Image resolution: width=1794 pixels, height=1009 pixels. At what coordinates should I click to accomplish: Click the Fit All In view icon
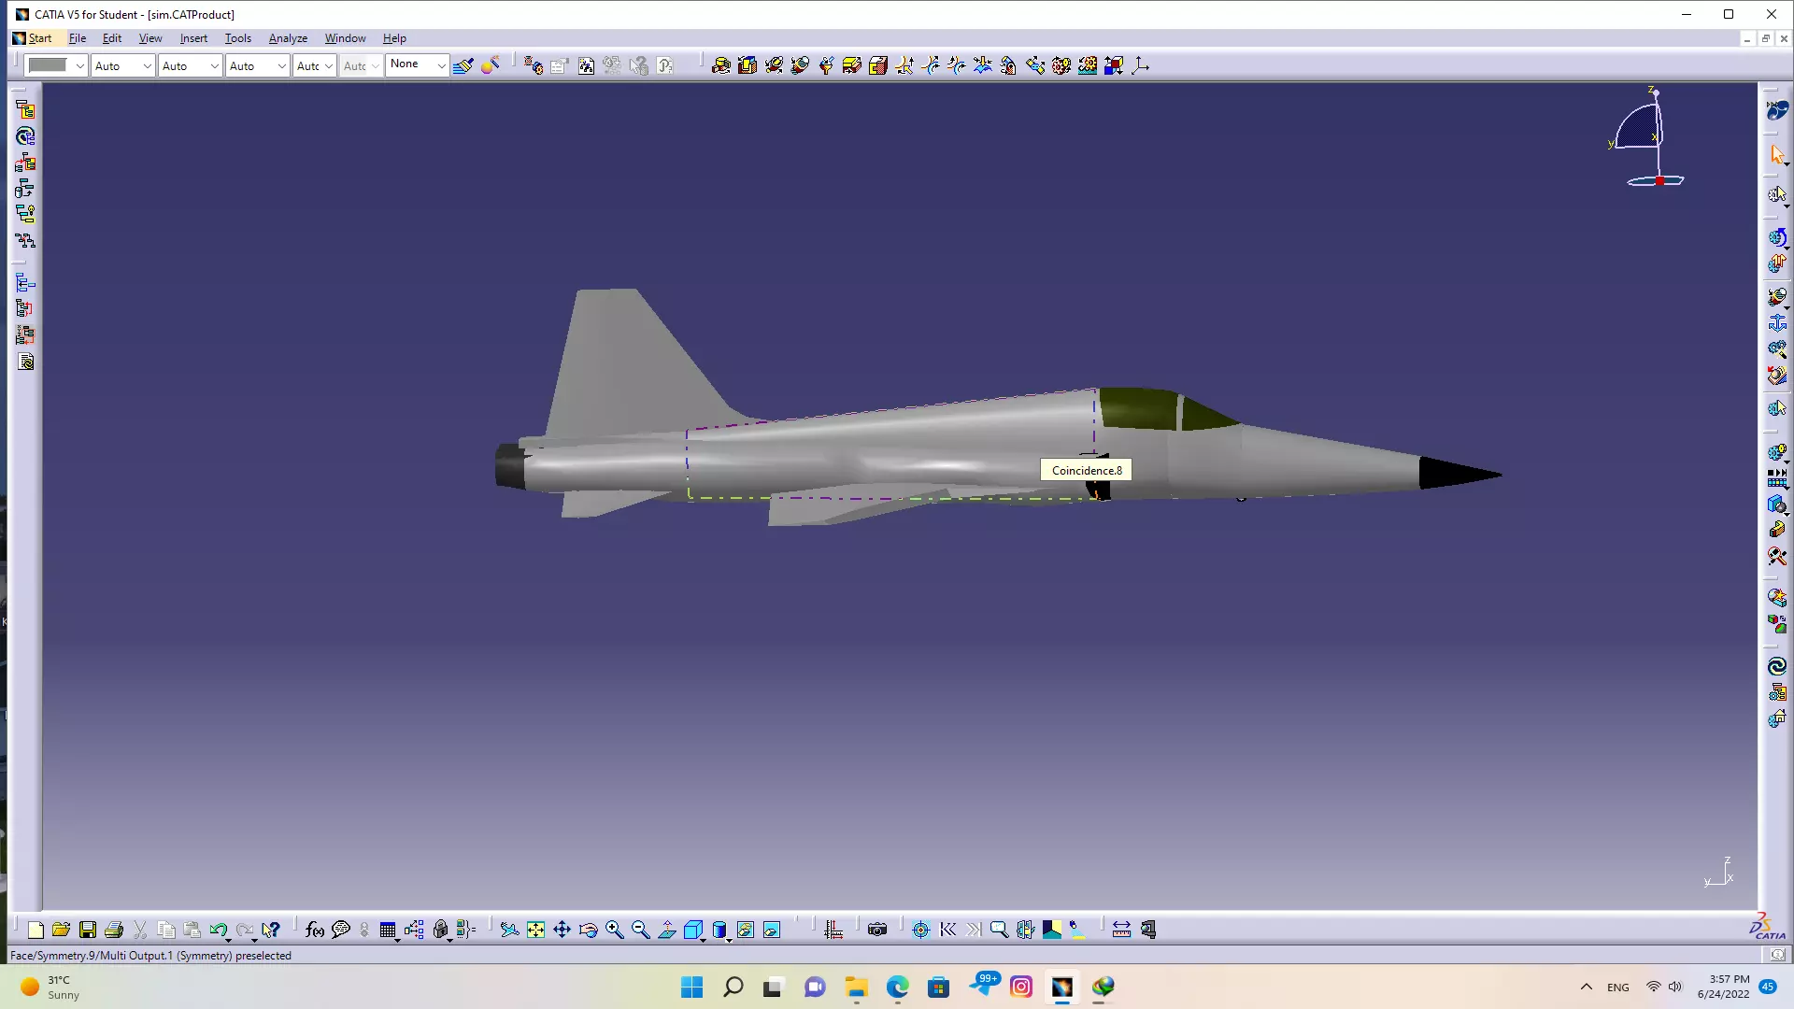click(x=535, y=930)
